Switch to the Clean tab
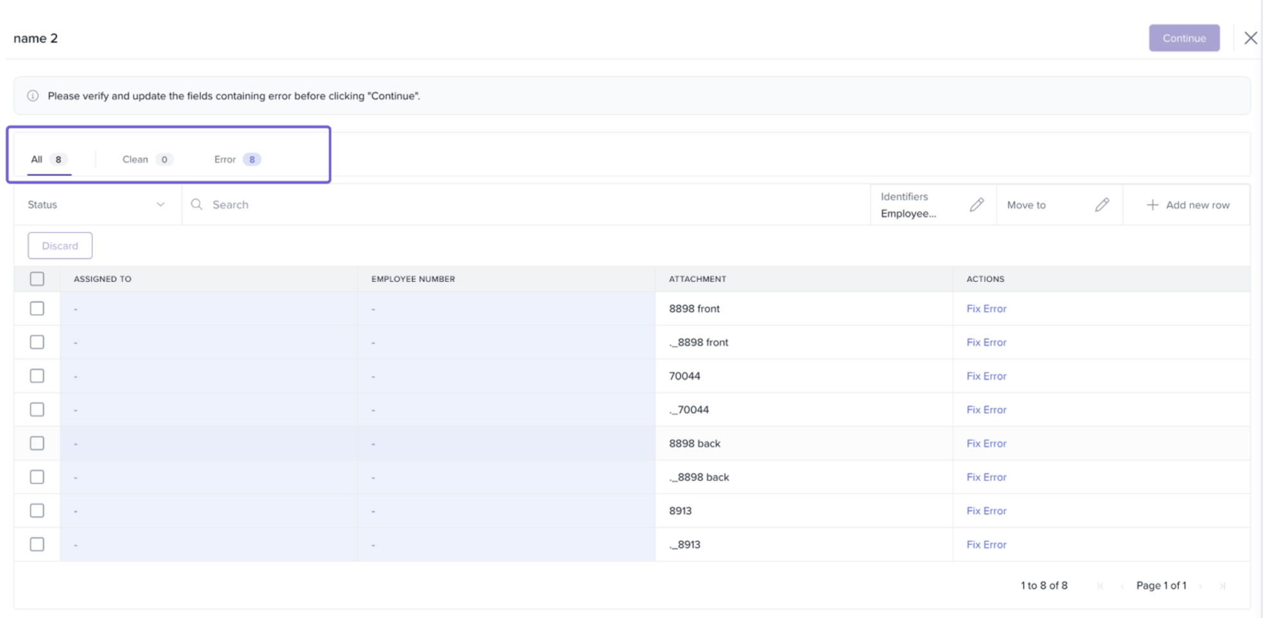 tap(146, 159)
